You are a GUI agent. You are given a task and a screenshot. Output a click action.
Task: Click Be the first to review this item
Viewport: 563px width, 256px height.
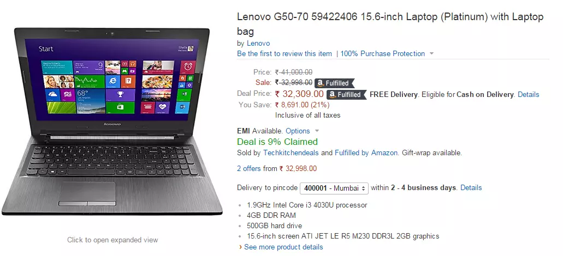tap(285, 54)
